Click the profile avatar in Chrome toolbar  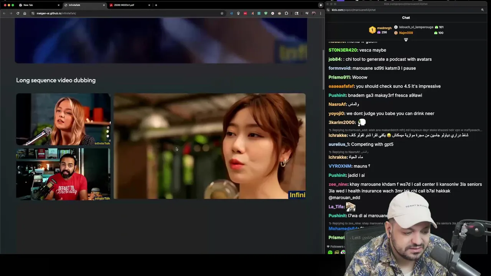(x=313, y=13)
